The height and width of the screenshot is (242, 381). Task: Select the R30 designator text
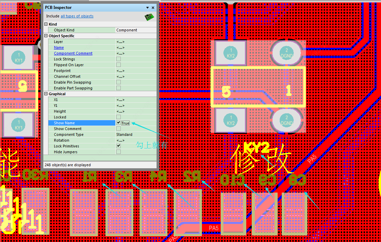pyautogui.click(x=35, y=175)
